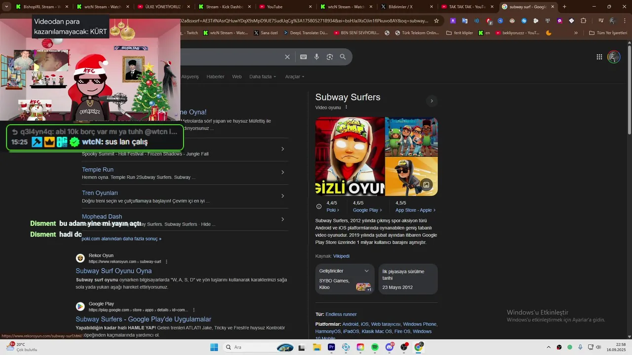Open more options for the Subway Surfers panel
The image size is (632, 355).
point(346,107)
